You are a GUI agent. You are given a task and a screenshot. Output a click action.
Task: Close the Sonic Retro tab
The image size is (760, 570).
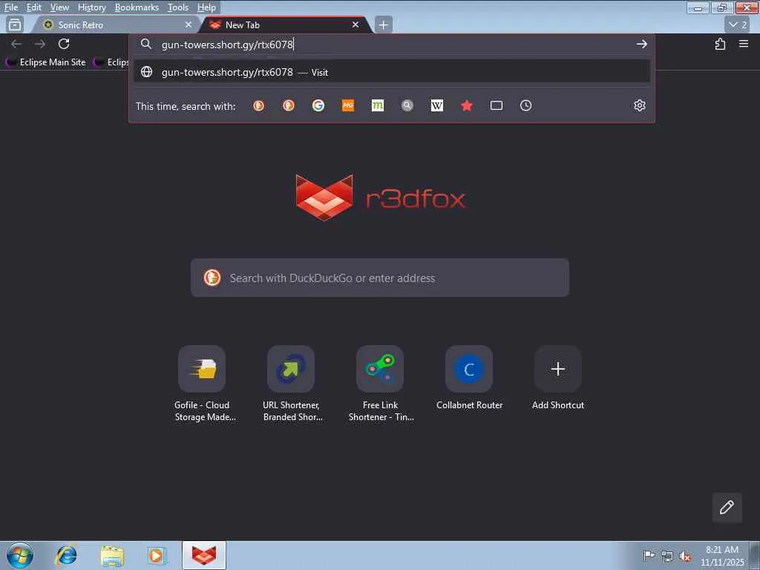click(189, 24)
